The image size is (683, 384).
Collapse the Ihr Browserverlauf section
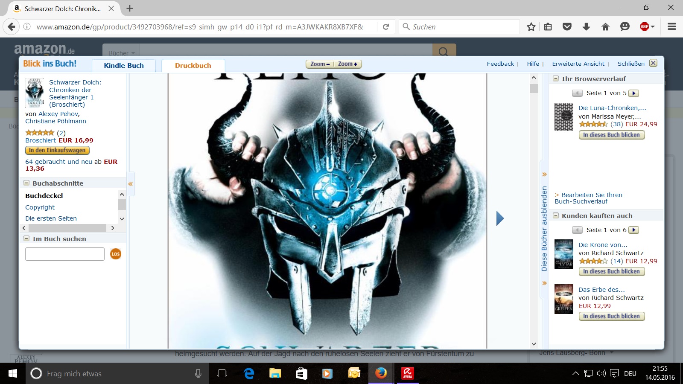coord(556,79)
